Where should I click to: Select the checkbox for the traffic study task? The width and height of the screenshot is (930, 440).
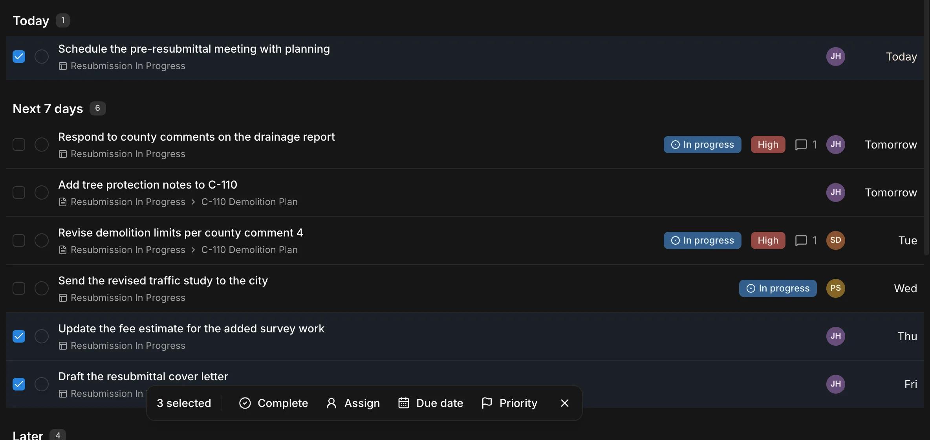(19, 288)
